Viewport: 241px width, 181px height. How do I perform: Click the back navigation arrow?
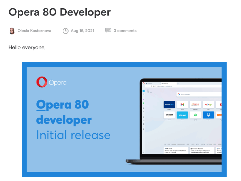click(147, 86)
